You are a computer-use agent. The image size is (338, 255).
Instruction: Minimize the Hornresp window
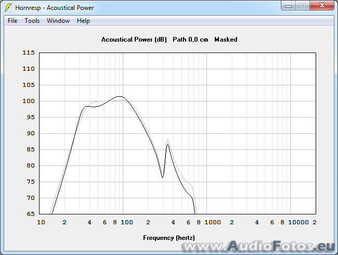[289, 6]
